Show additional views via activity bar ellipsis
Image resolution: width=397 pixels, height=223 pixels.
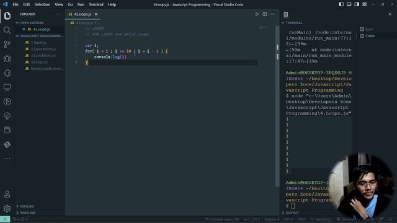(x=7, y=159)
